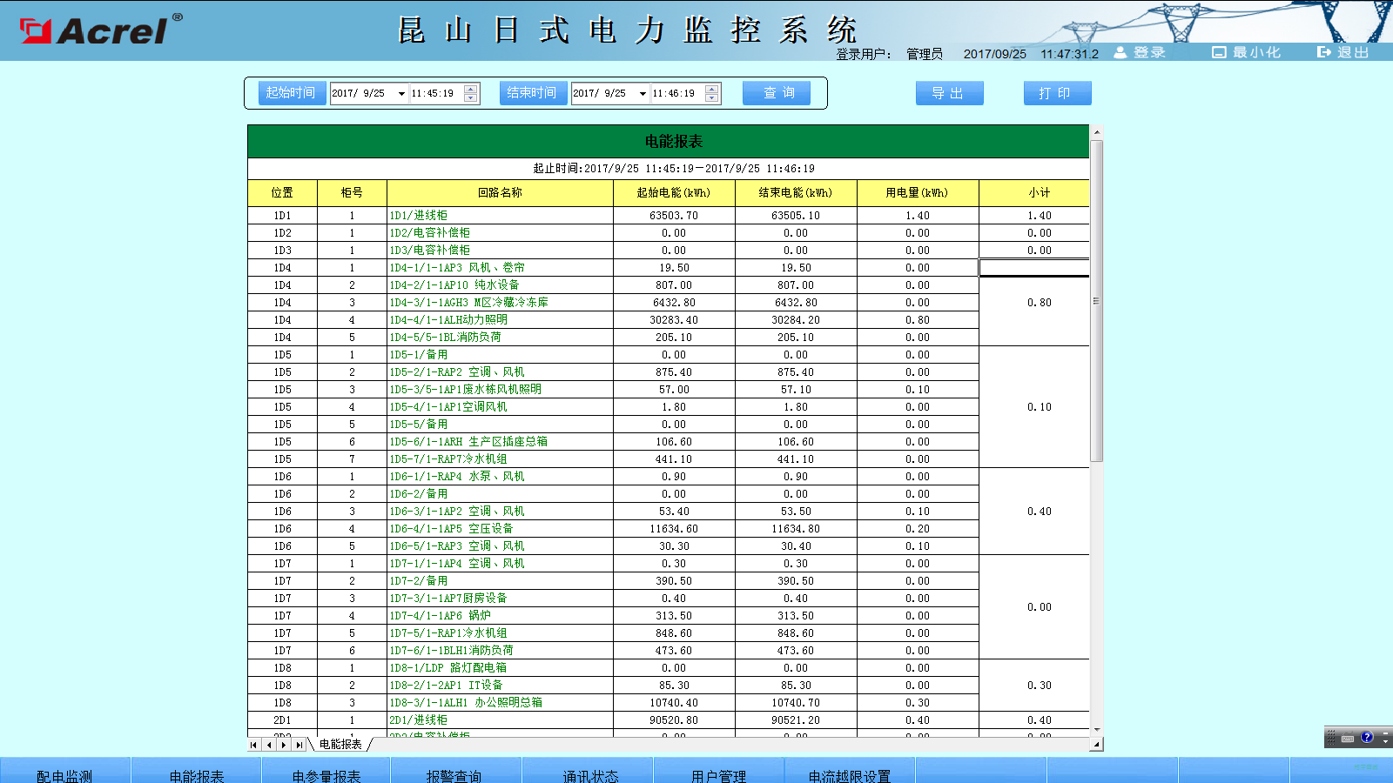1393x783 pixels.
Task: Click the 结束电能(kWh) column header
Action: [796, 193]
